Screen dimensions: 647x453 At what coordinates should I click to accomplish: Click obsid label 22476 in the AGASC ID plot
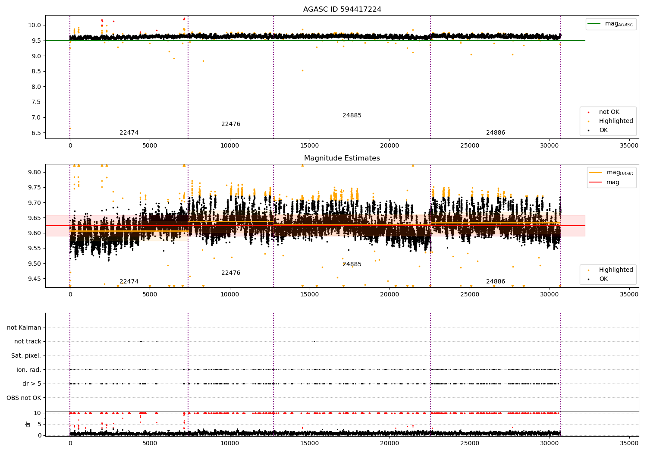coord(231,124)
